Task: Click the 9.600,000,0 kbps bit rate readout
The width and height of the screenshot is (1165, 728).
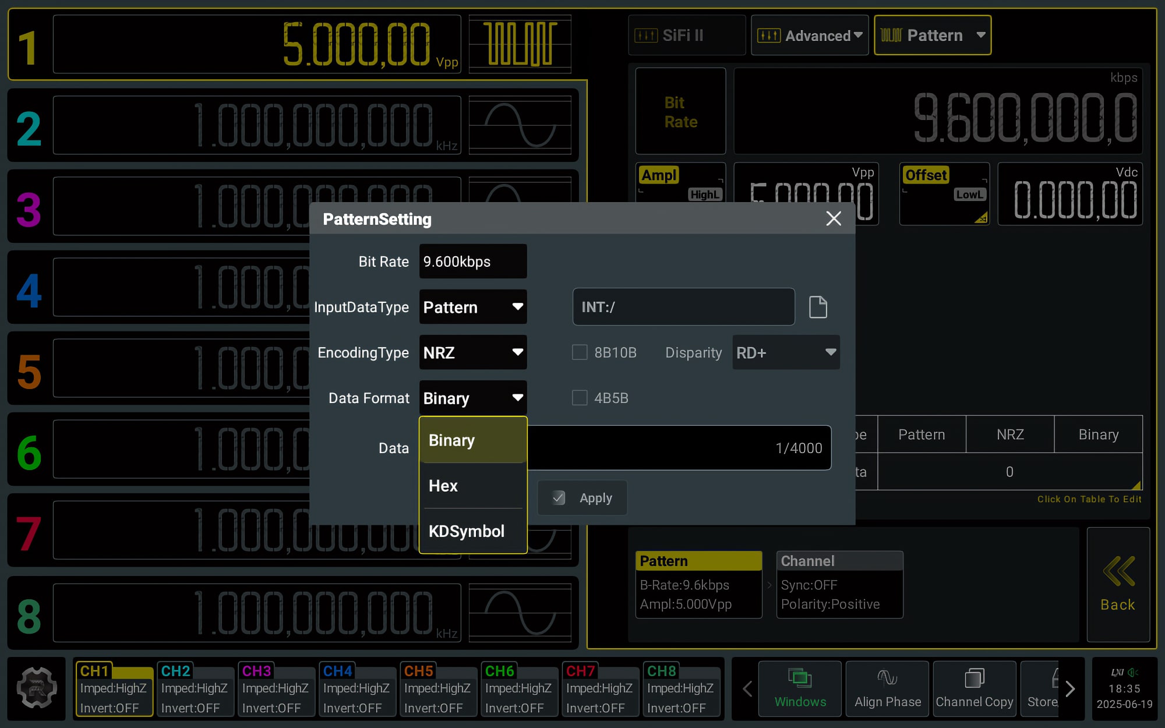Action: [938, 111]
